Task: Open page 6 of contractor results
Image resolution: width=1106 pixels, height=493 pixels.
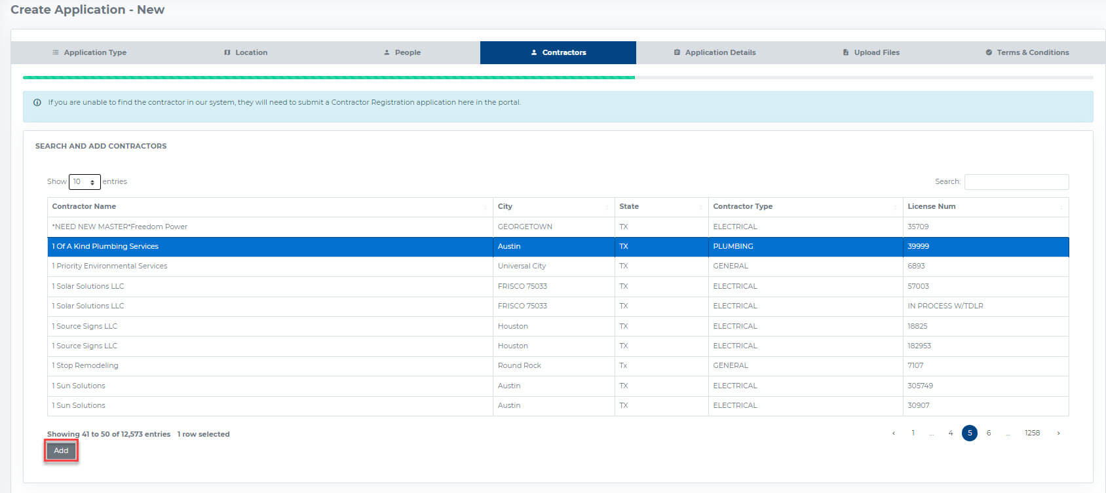Action: (x=989, y=433)
